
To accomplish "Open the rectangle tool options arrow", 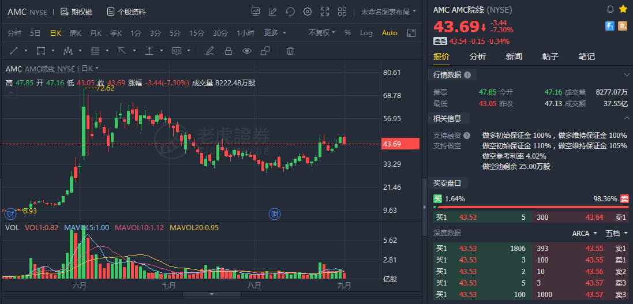I will click(x=53, y=51).
